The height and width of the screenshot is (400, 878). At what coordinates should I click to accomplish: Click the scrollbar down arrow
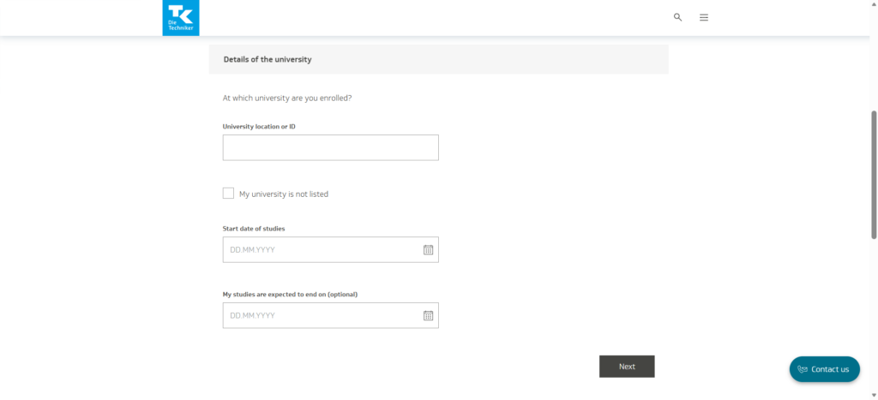coord(874,395)
